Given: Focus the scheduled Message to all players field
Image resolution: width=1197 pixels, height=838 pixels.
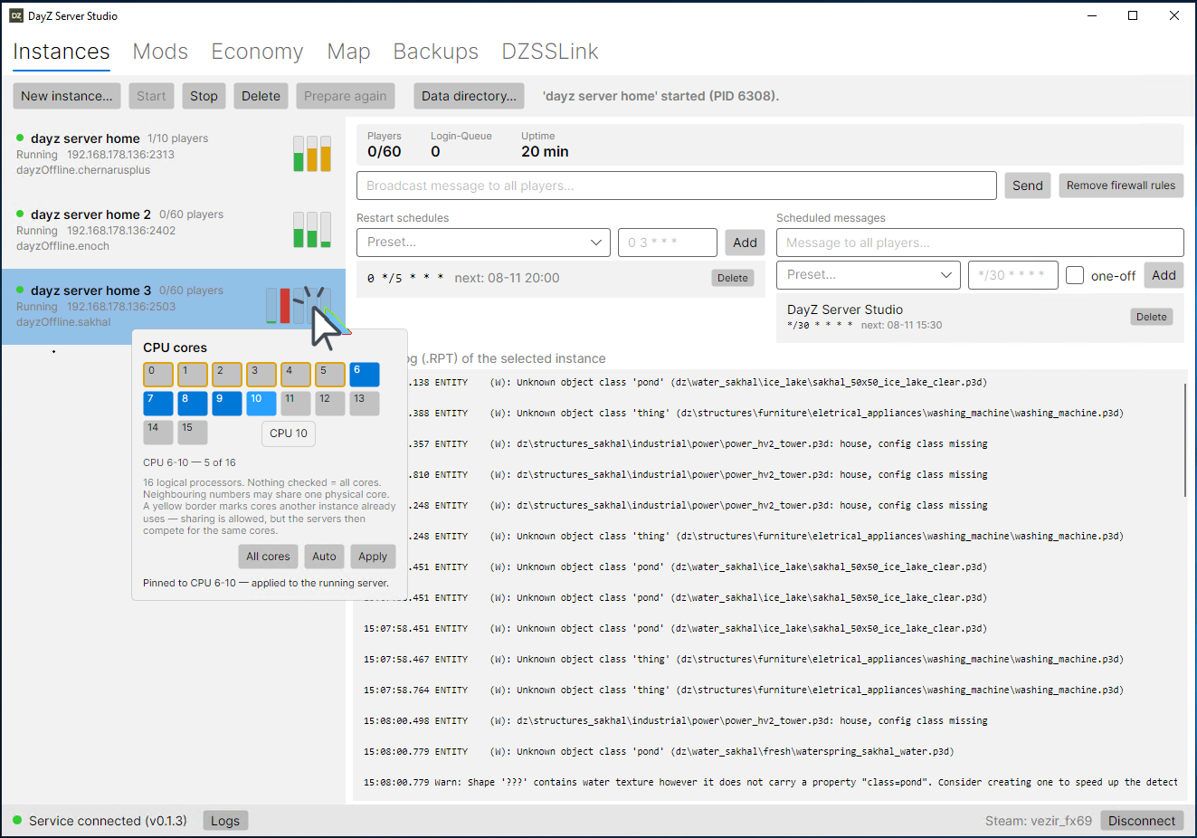Looking at the screenshot, I should click(x=980, y=243).
